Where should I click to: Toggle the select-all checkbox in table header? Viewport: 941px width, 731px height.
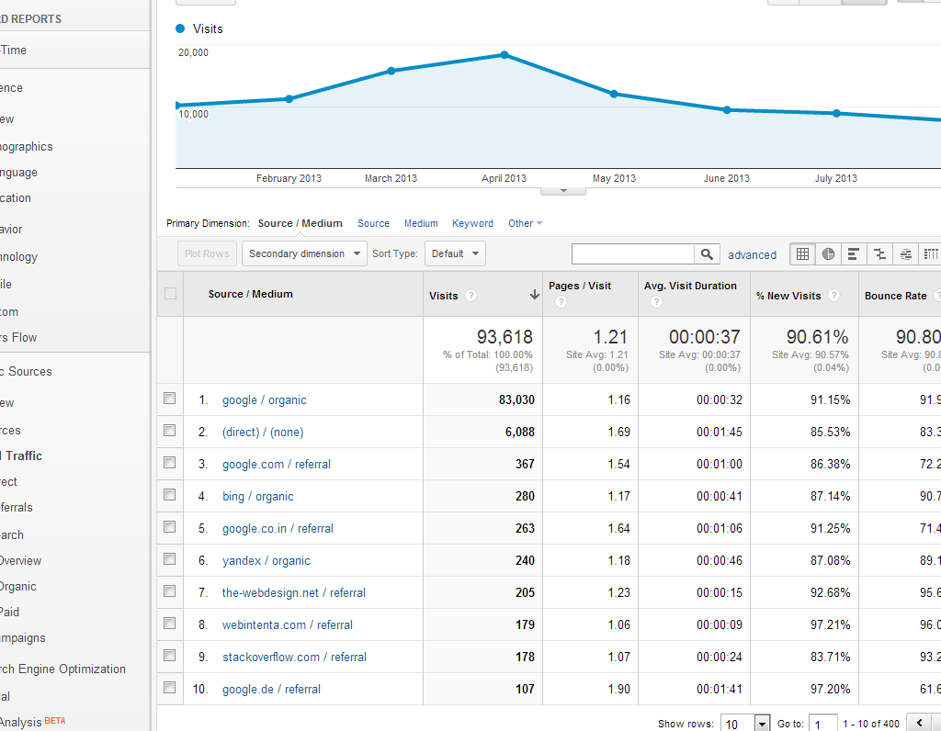pyautogui.click(x=169, y=294)
